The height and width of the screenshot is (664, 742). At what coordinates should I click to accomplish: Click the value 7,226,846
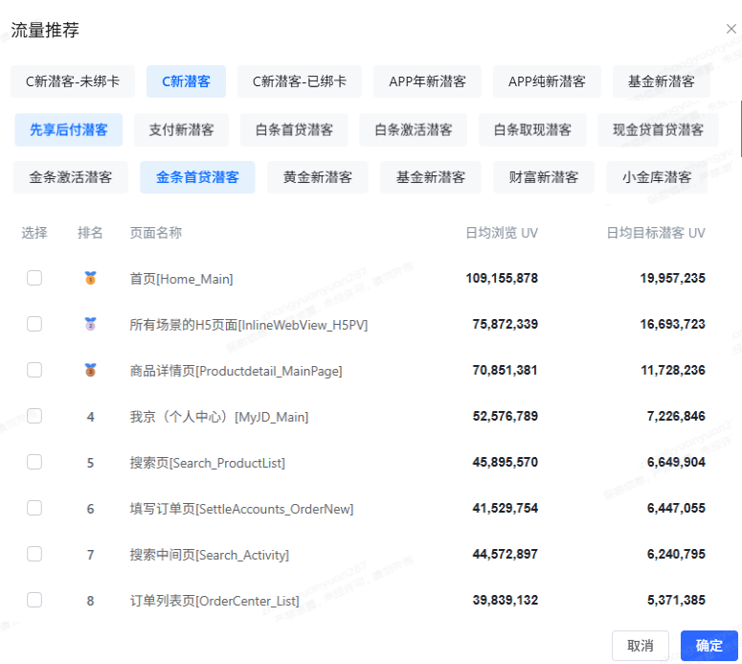676,416
